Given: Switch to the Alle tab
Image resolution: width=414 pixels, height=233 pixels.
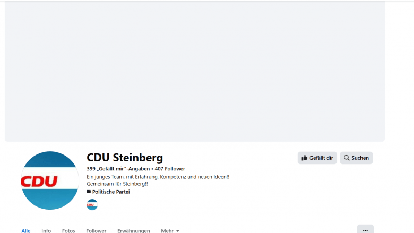Looking at the screenshot, I should pos(26,231).
